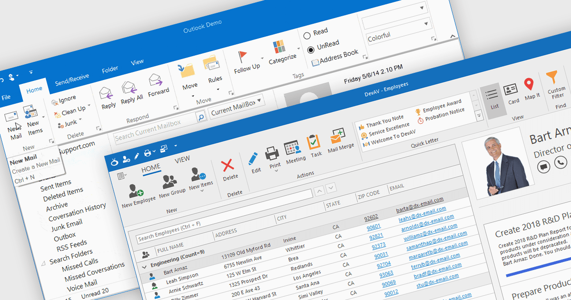
Task: Click New Group in DevAV ribbon
Action: (x=171, y=187)
